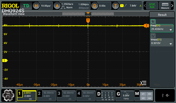176x103 pixels.
Task: Open the Result panel menu lines
Action: click(x=170, y=14)
